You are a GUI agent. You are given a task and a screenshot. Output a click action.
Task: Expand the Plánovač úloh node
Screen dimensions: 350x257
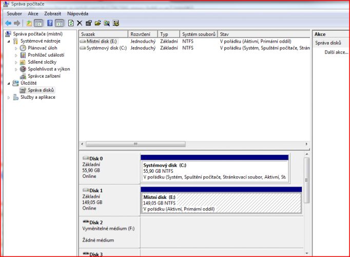pyautogui.click(x=16, y=48)
